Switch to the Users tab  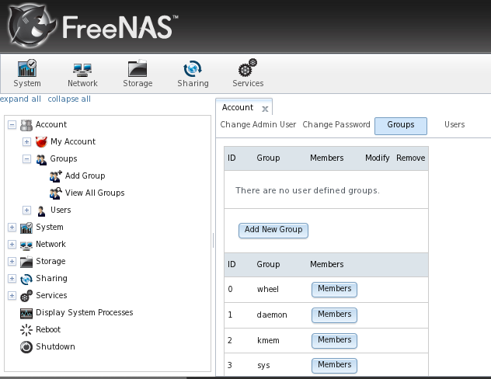454,124
